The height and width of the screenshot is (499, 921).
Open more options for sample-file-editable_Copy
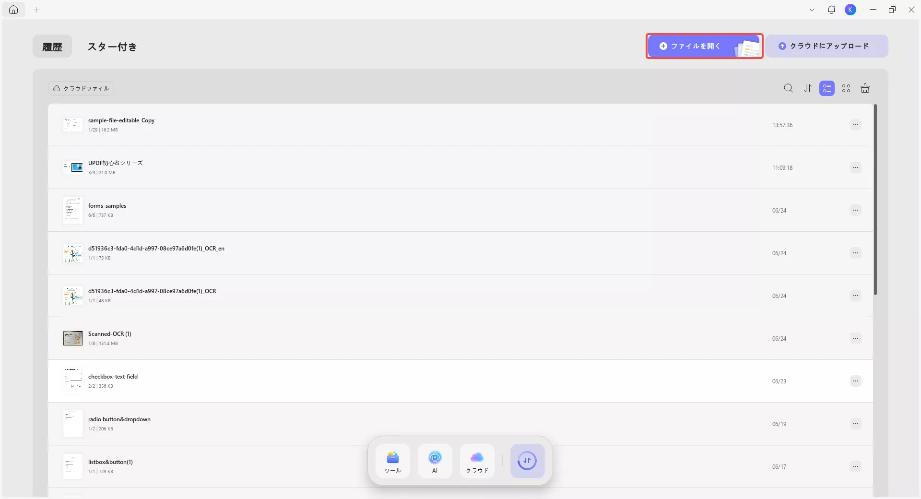(x=855, y=125)
